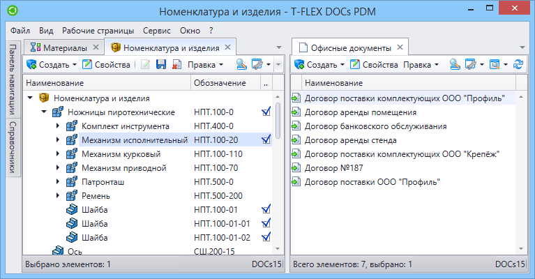The width and height of the screenshot is (535, 279).
Task: Click the refresh arrows icon in the right pane
Action: 518,64
